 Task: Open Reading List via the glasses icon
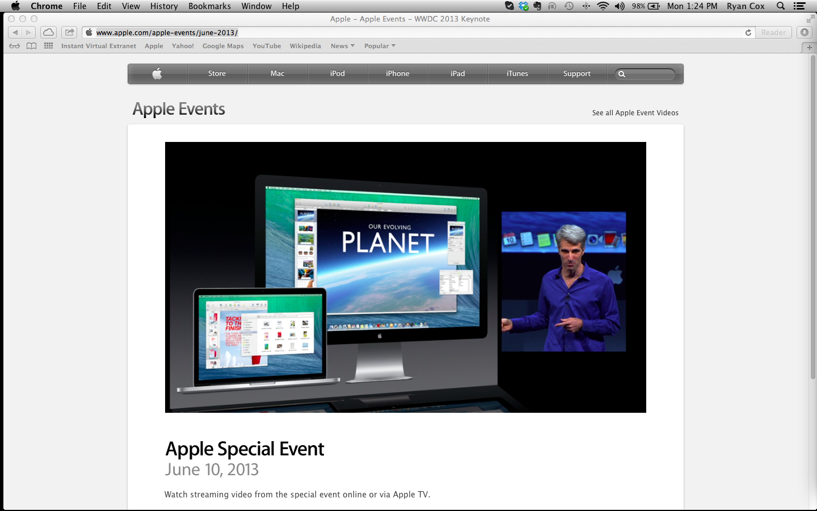(15, 46)
